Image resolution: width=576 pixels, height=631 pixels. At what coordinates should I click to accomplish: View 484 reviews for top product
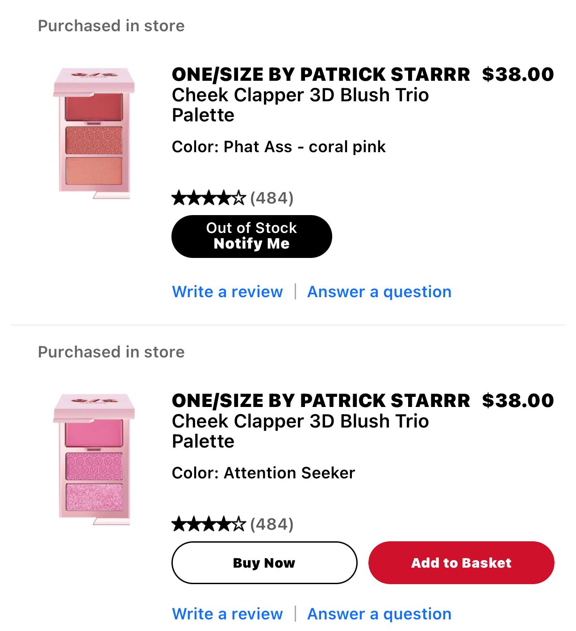coord(271,198)
